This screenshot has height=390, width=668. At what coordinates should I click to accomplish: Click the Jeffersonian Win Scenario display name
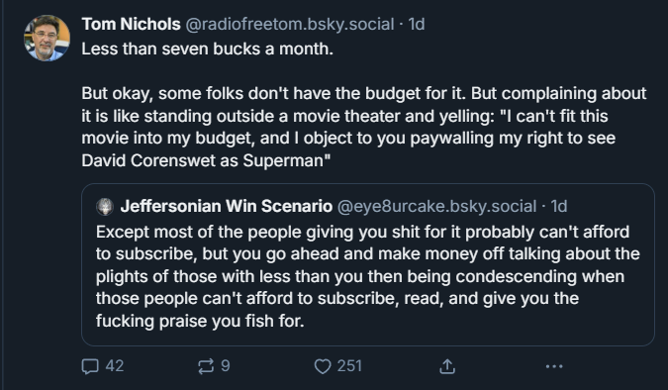(x=227, y=206)
